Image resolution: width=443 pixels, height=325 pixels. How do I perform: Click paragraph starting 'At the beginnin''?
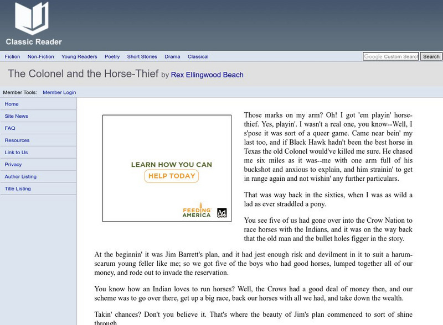[254, 264]
